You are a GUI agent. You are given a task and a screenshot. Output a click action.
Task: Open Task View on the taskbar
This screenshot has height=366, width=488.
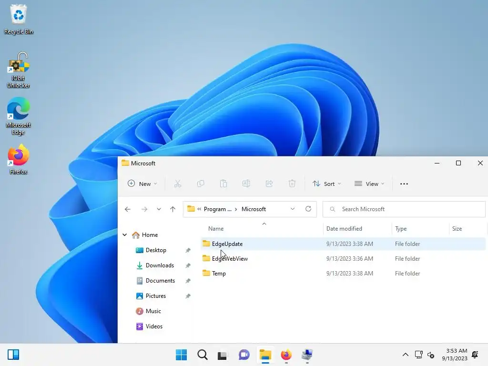(x=222, y=355)
